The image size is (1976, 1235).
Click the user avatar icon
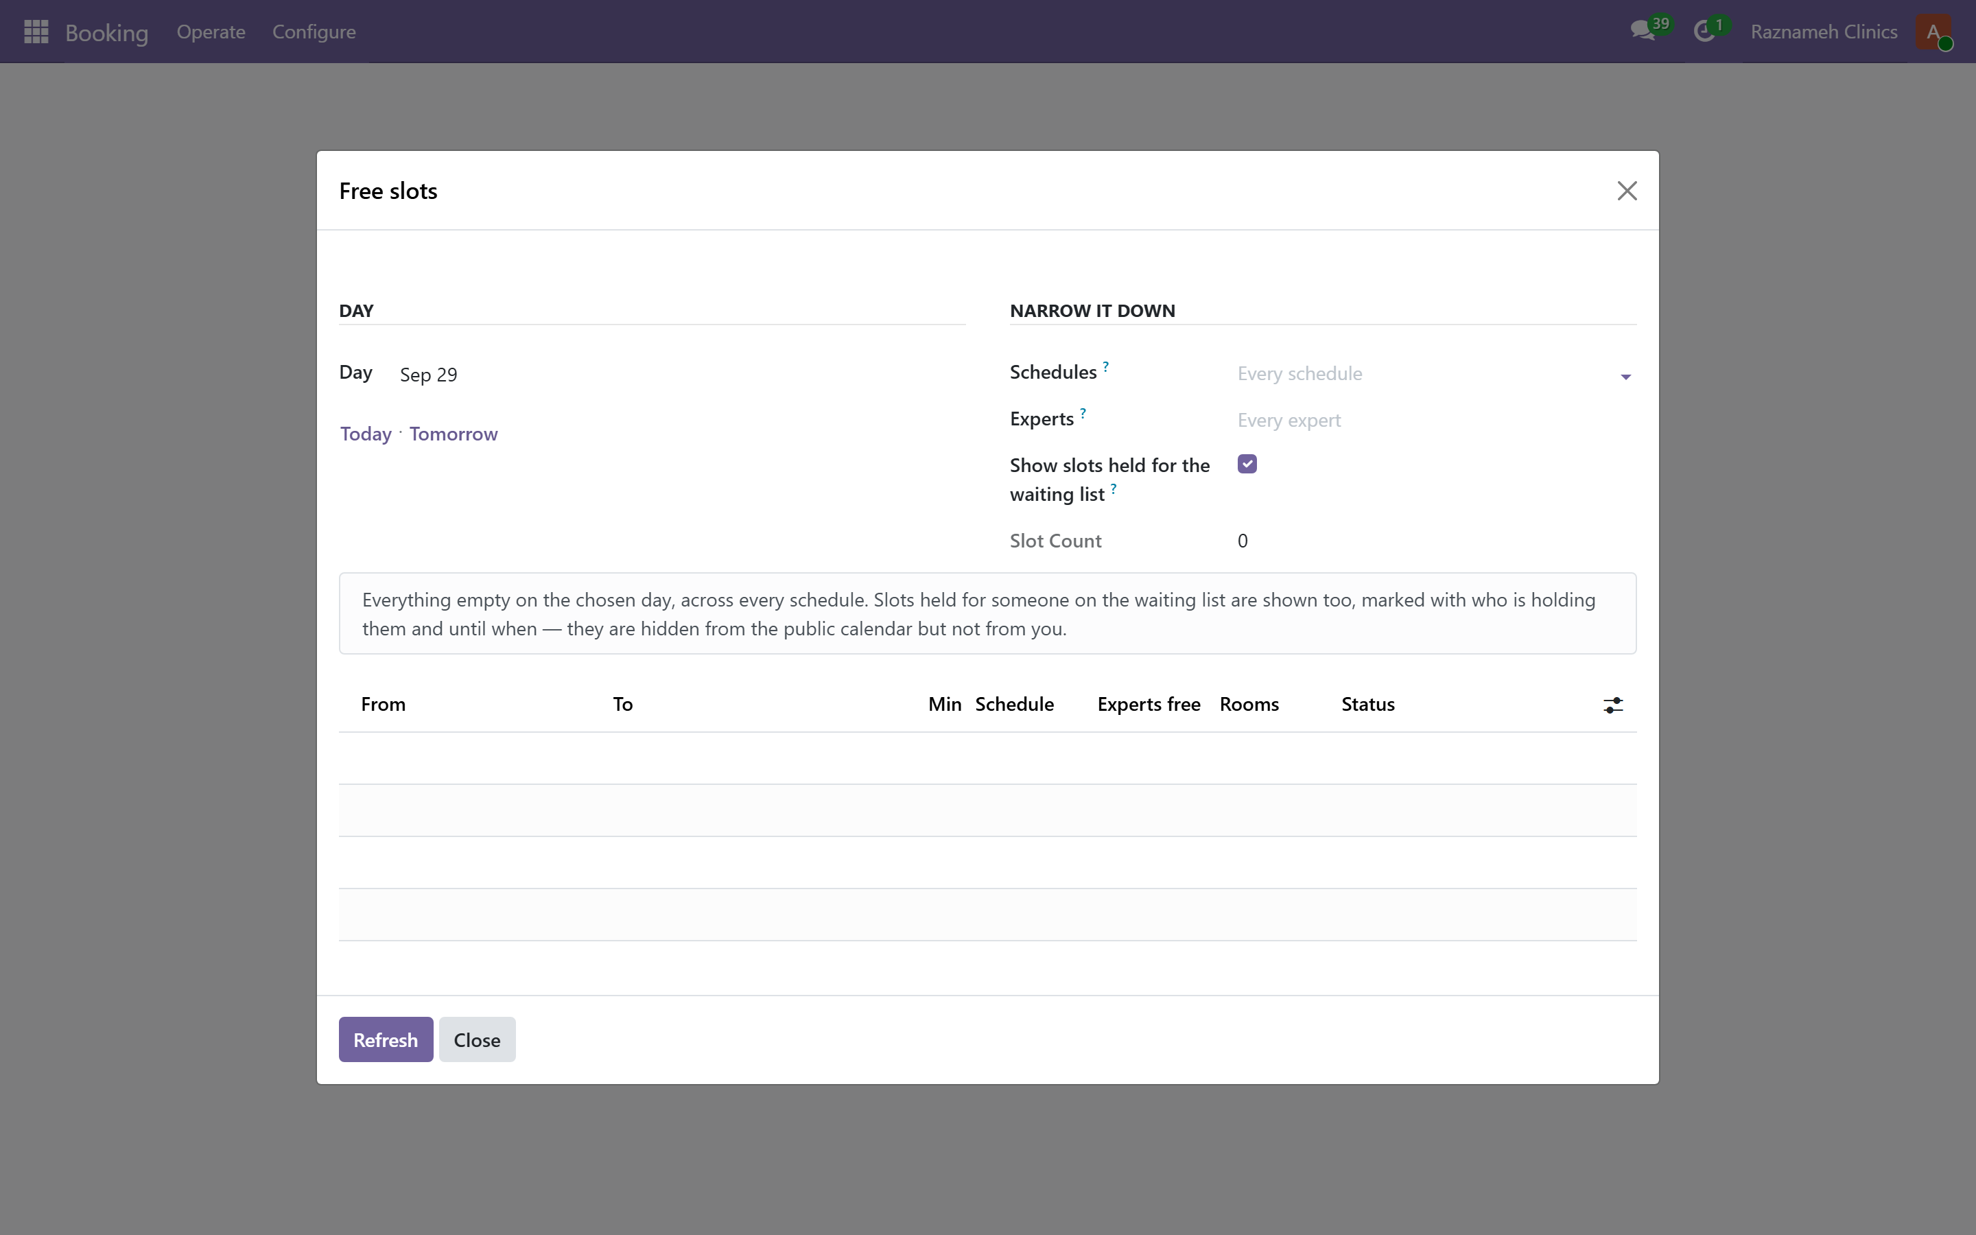[1933, 32]
